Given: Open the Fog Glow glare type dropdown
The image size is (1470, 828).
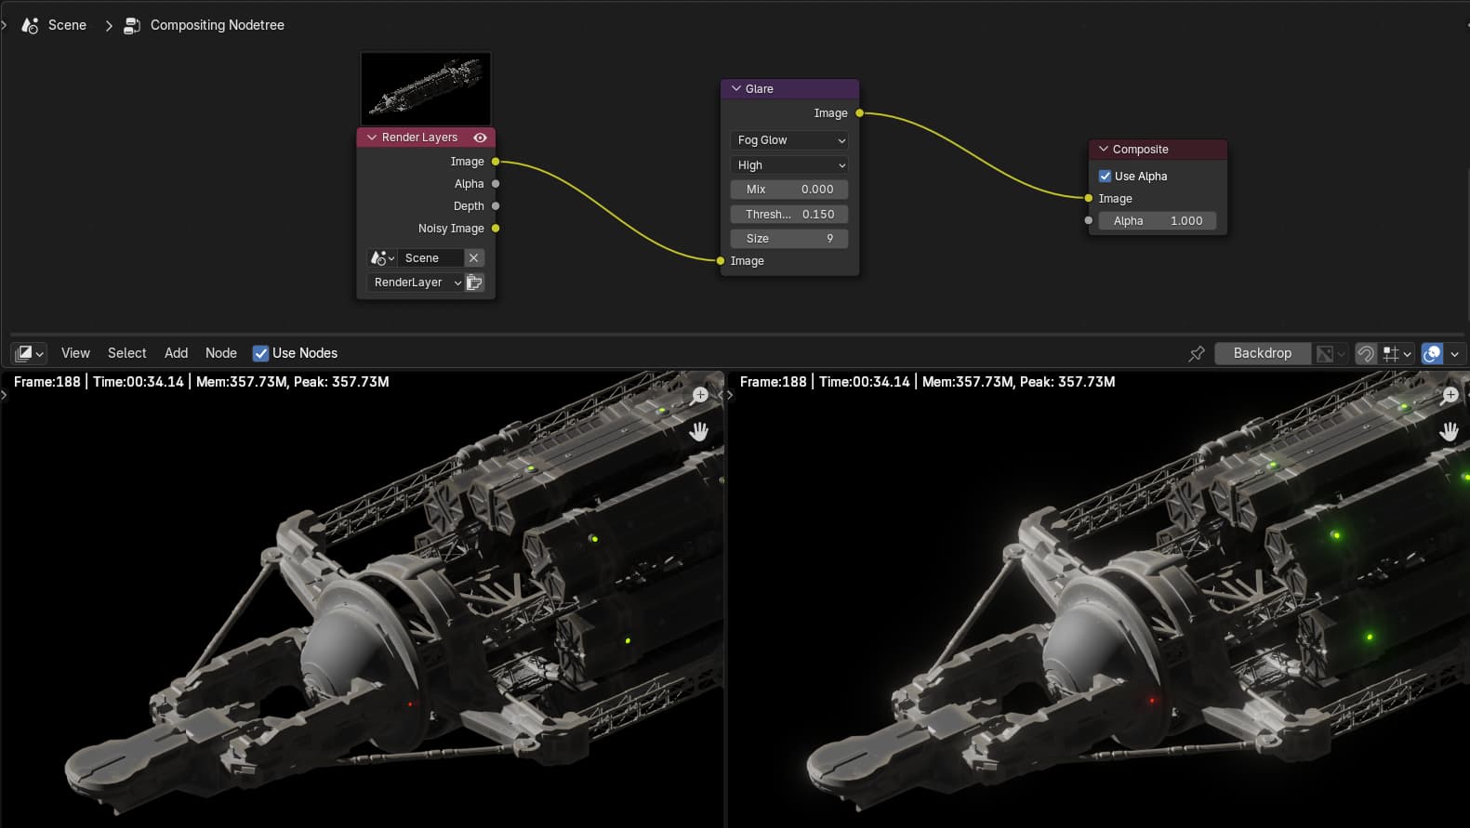Looking at the screenshot, I should (789, 140).
